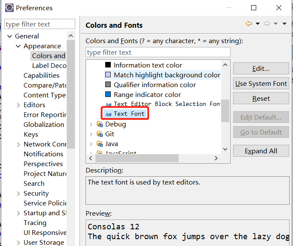Click the Range indicator color blue swatch
This screenshot has width=293, height=246.
pos(108,95)
